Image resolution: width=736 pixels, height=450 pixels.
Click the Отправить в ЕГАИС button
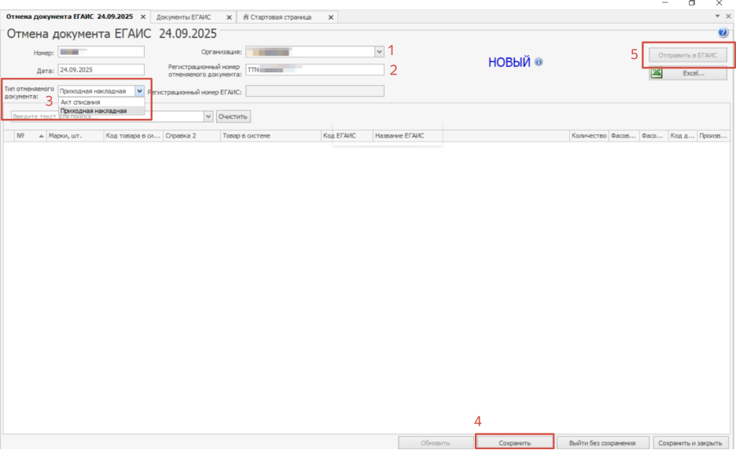pyautogui.click(x=688, y=55)
